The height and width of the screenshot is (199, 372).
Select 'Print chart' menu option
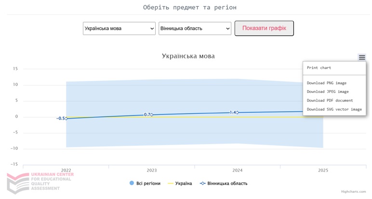[x=319, y=68]
